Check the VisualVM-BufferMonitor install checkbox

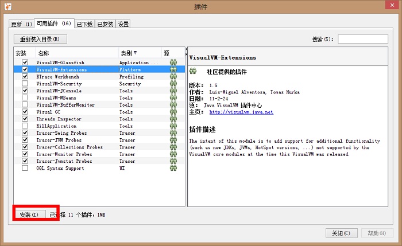pyautogui.click(x=25, y=104)
